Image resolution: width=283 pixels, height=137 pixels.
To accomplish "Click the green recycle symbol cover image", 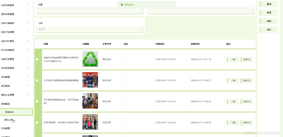I will [x=90, y=59].
